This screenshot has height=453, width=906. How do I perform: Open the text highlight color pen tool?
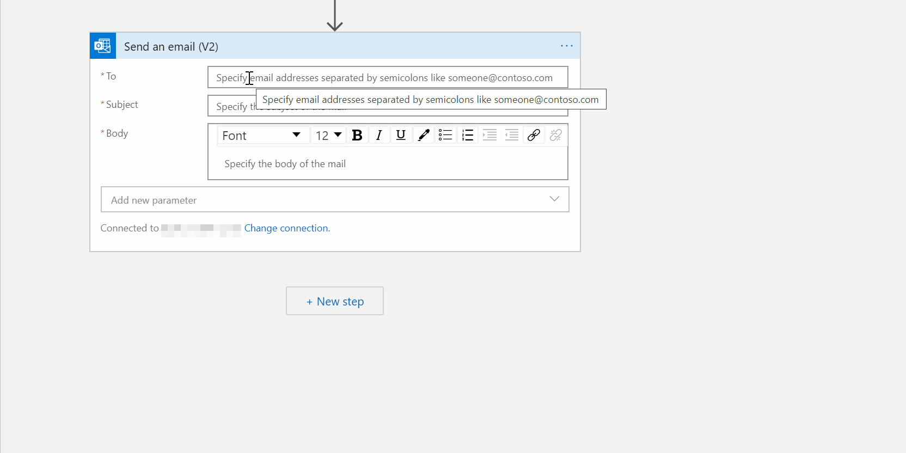(423, 135)
